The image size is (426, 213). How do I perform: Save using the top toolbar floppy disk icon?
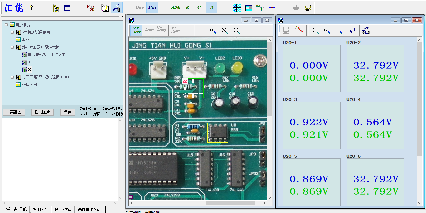pos(308,8)
